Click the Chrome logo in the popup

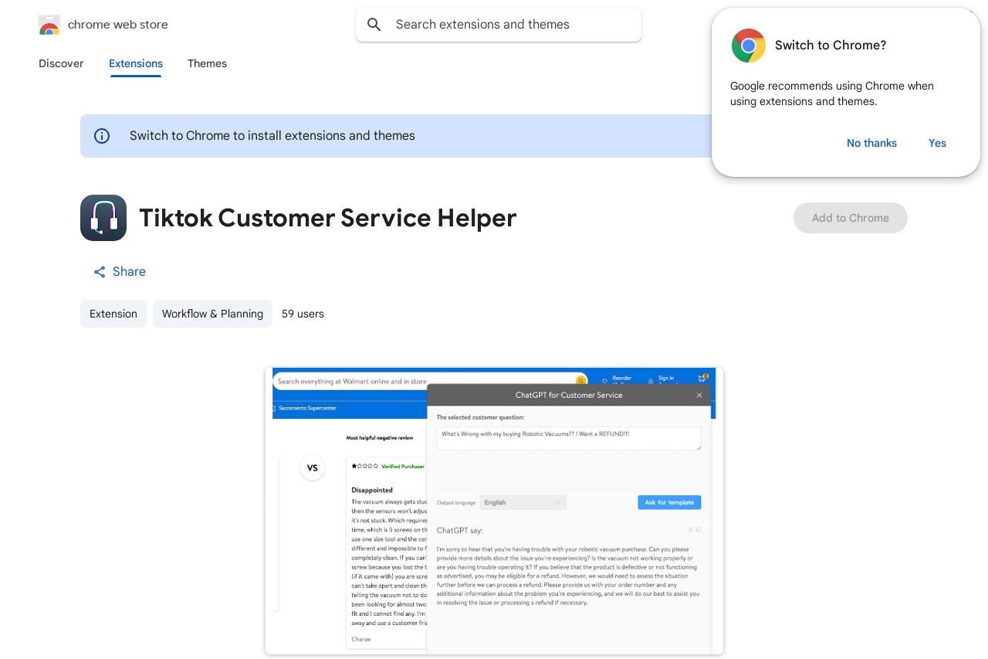748,46
